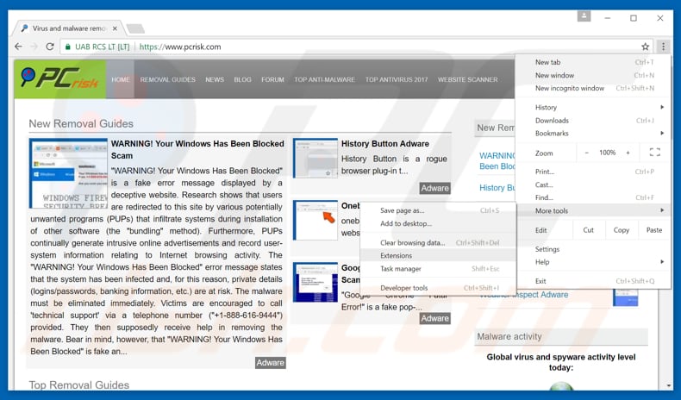Click thumbnail with orange arrow
The width and height of the screenshot is (681, 400).
tap(316, 220)
